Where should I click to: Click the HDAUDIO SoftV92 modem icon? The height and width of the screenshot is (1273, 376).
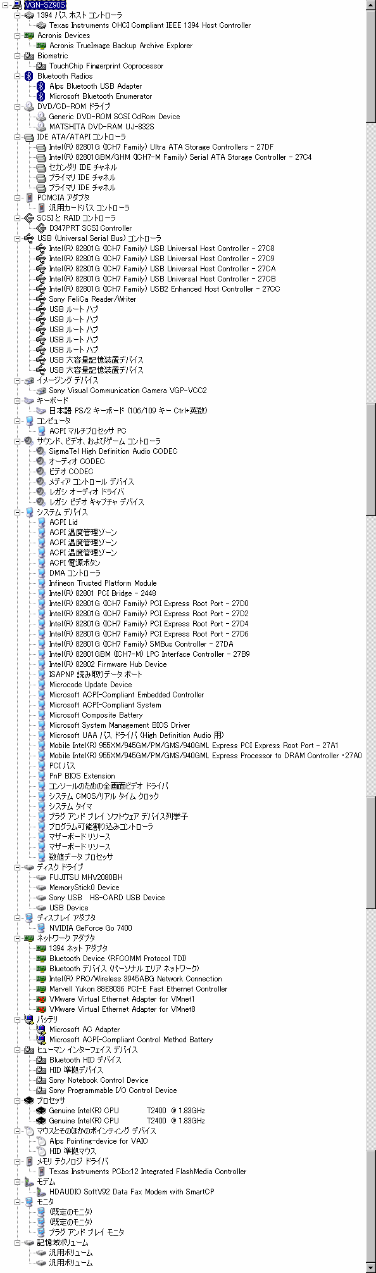coord(41,1192)
